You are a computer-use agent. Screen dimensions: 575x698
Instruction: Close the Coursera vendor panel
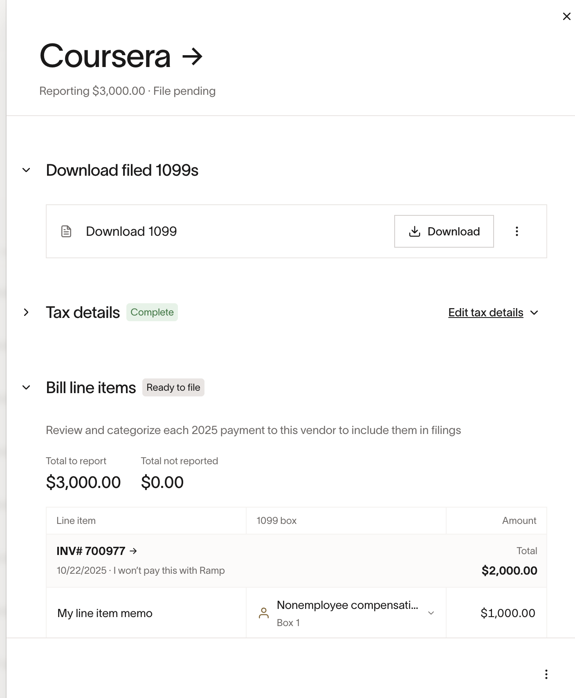click(566, 16)
